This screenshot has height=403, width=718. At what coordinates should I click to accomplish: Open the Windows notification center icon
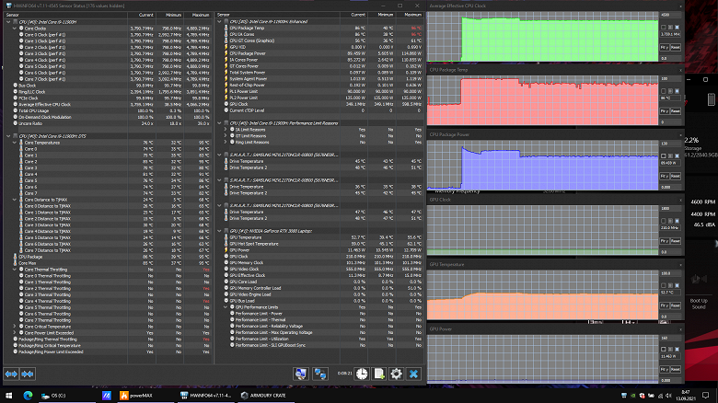[706, 395]
